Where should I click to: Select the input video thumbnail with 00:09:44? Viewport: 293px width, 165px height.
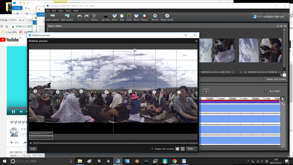(x=260, y=50)
